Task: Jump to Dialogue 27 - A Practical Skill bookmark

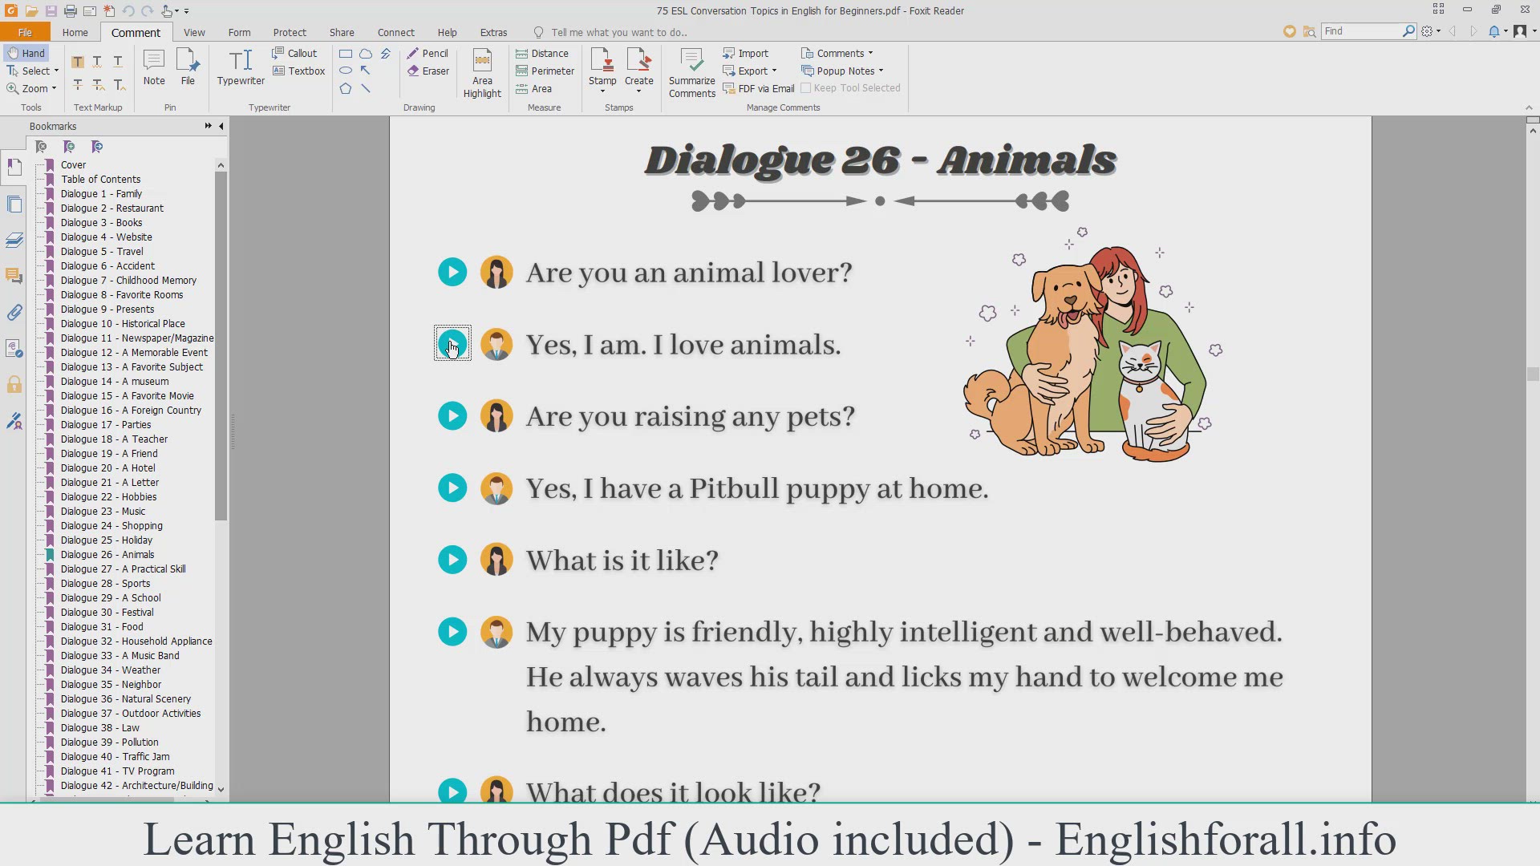Action: [123, 569]
